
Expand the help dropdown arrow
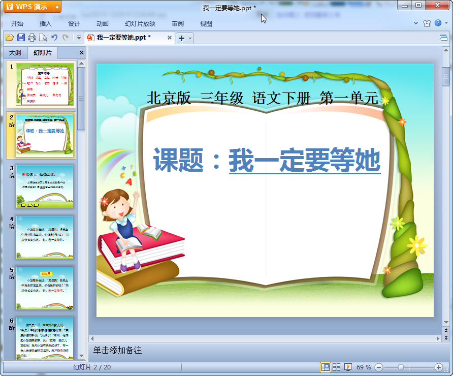446,23
